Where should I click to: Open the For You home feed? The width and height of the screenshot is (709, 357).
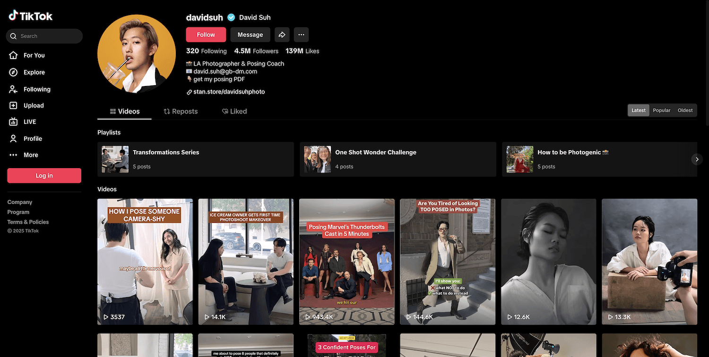(x=34, y=55)
